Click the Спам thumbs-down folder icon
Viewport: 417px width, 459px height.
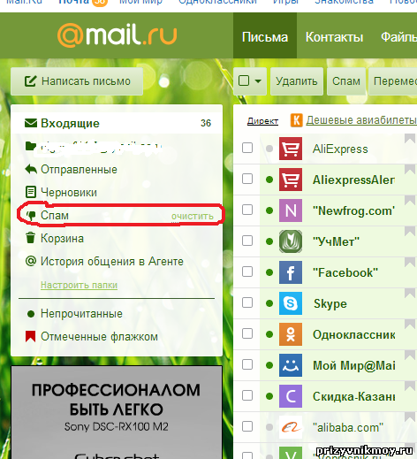(31, 216)
